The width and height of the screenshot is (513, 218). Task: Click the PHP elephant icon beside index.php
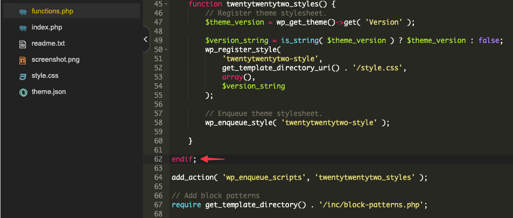[x=23, y=28]
